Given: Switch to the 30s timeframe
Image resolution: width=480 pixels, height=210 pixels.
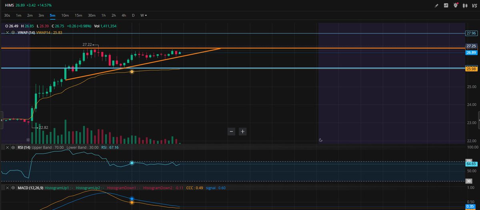Looking at the screenshot, I should pyautogui.click(x=7, y=15).
